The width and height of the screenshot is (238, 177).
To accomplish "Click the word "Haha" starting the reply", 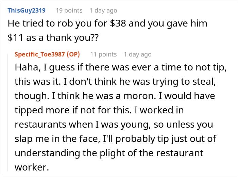I will click(25, 68).
